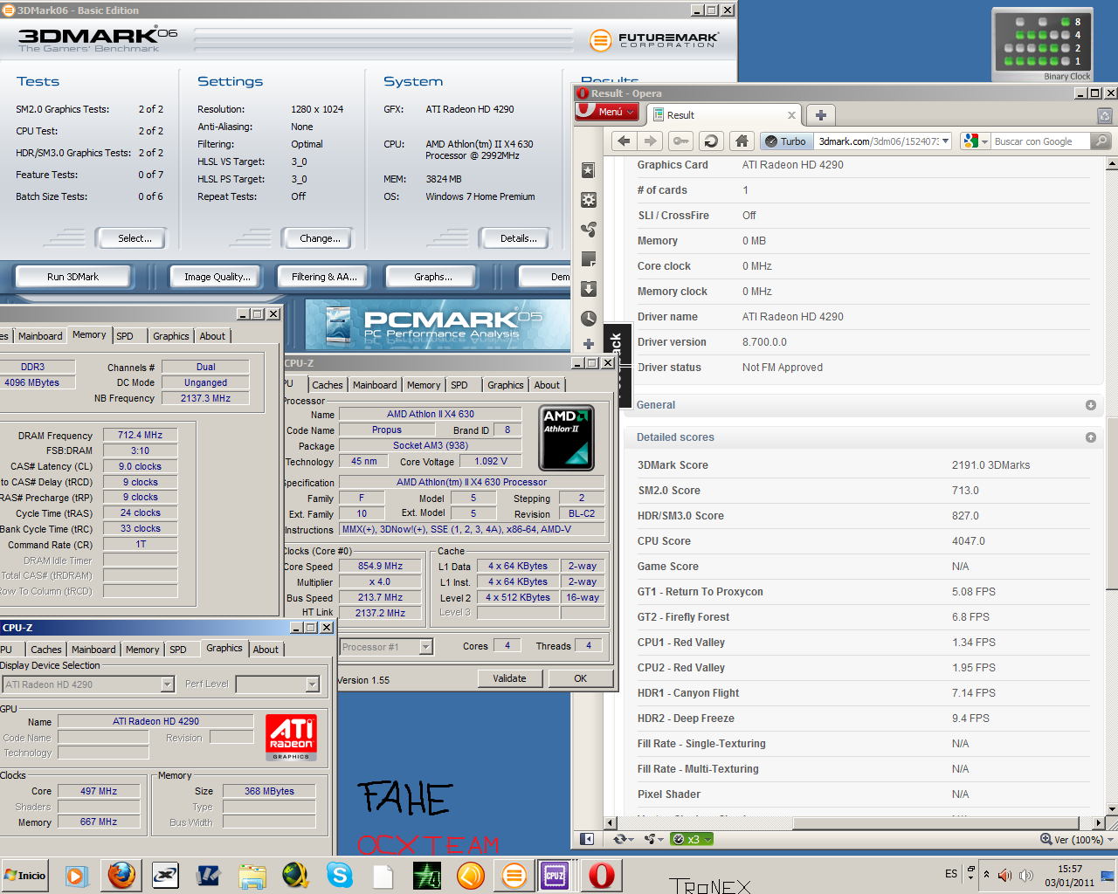Click the 3dmark.com address field
Viewport: 1118px width, 894px height.
[878, 141]
